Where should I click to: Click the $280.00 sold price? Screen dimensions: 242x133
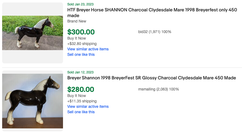(81, 89)
